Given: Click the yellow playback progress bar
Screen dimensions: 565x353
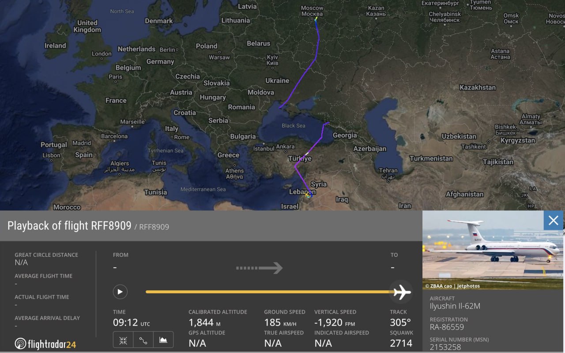Looking at the screenshot, I should 265,292.
